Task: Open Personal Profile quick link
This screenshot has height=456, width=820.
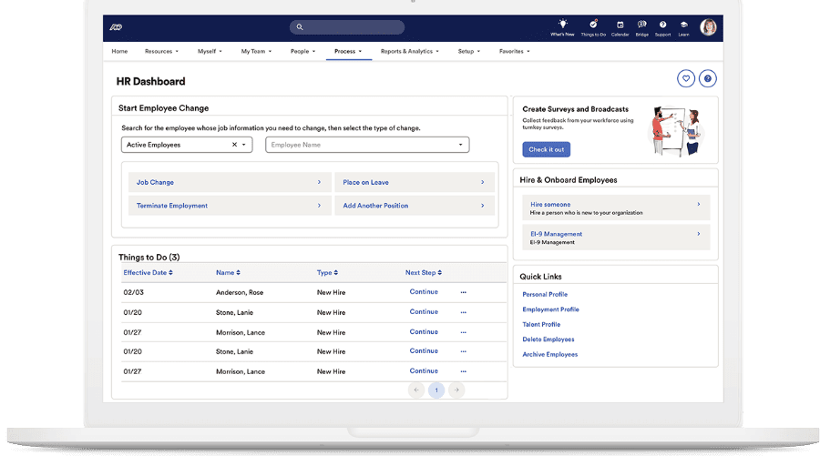Action: point(545,295)
